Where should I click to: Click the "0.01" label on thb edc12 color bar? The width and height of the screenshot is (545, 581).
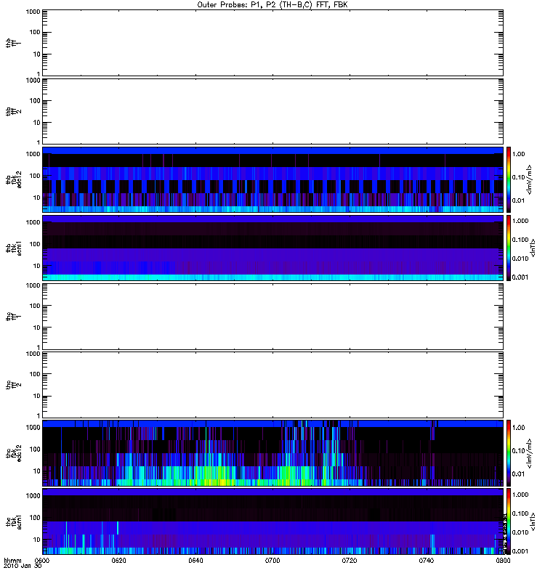(x=518, y=200)
